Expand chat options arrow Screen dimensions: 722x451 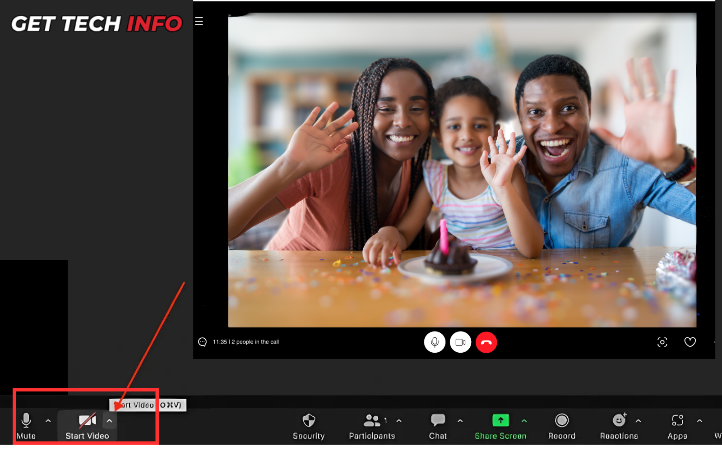[460, 421]
